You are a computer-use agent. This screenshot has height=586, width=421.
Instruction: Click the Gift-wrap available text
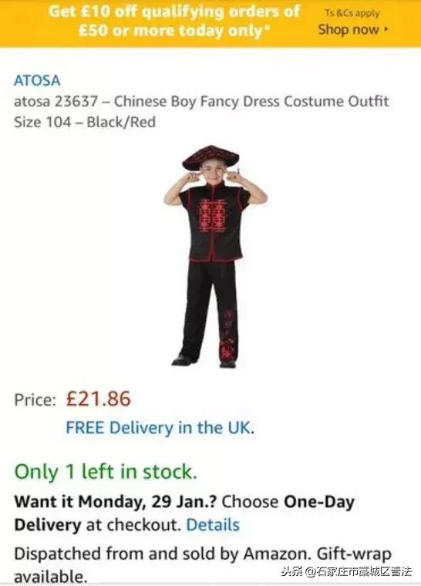[354, 553]
